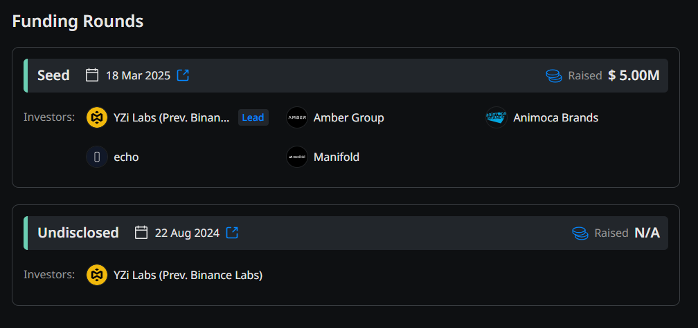Click the Lead badge next to YZi Labs
The height and width of the screenshot is (328, 698).
tap(253, 117)
